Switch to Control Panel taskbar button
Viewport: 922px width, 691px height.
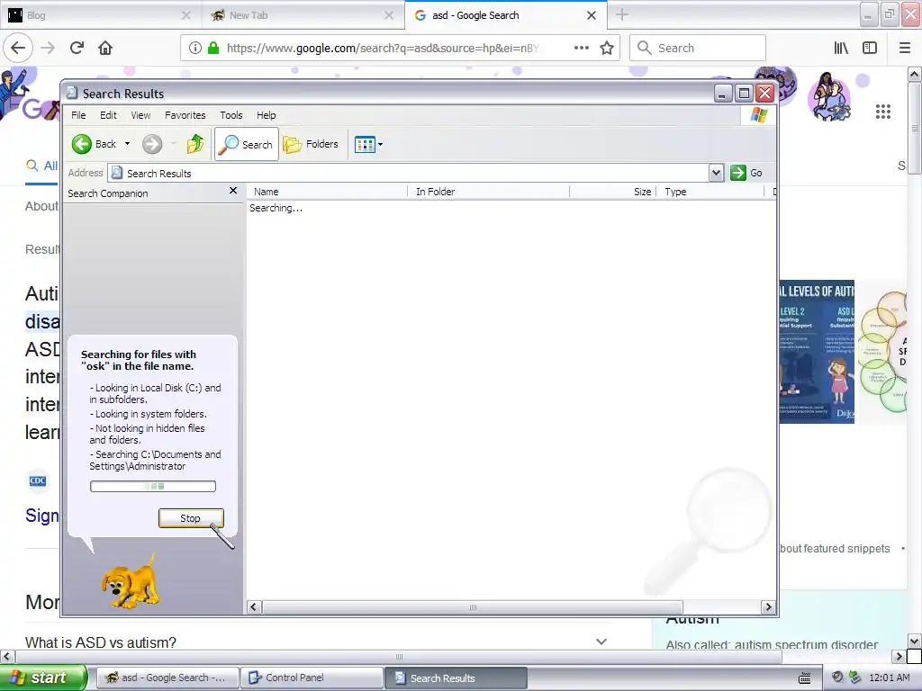[x=312, y=678]
